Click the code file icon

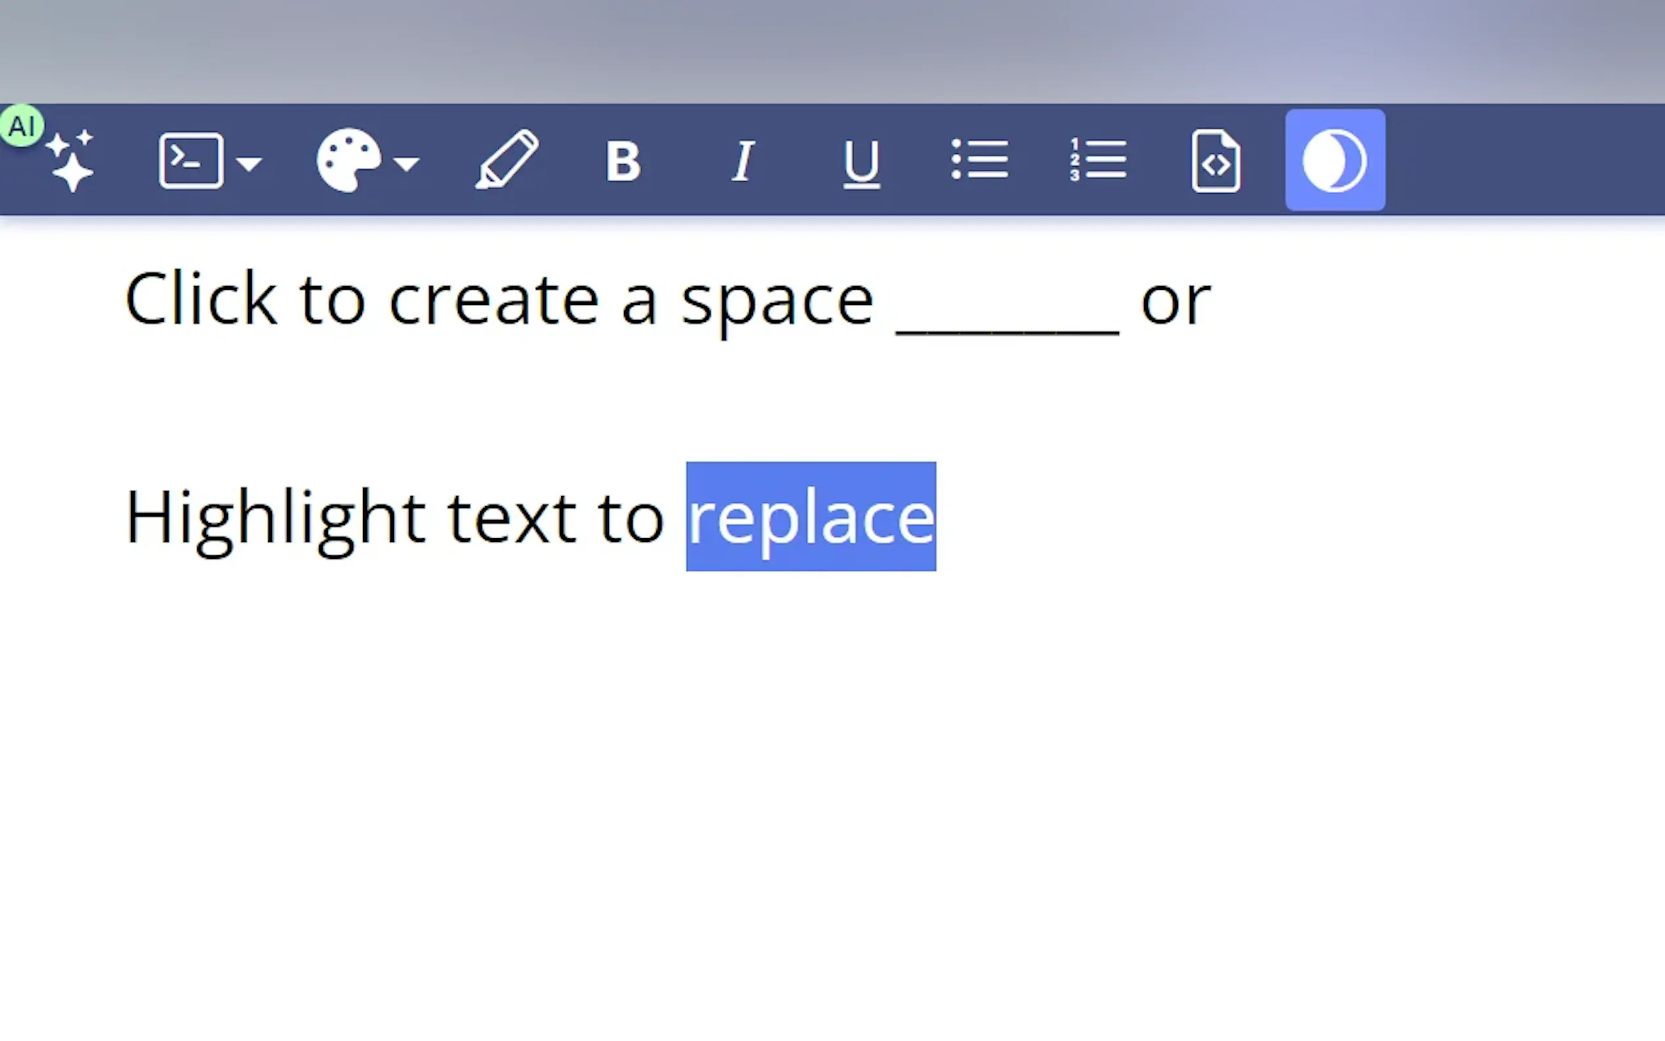pyautogui.click(x=1215, y=161)
